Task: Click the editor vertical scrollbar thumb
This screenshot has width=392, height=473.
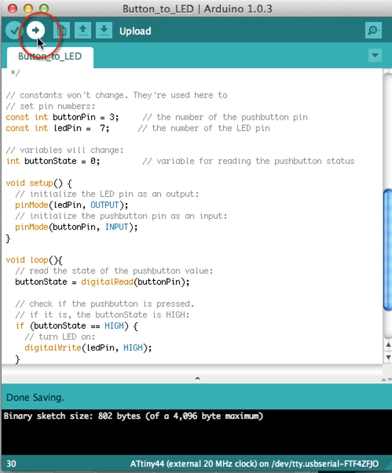Action: coord(387,249)
